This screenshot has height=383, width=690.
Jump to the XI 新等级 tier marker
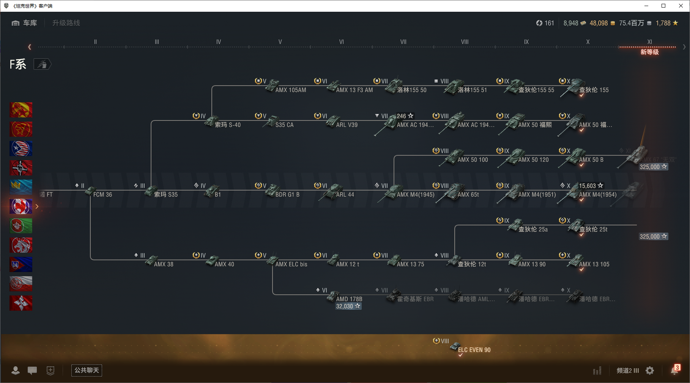[x=649, y=47]
